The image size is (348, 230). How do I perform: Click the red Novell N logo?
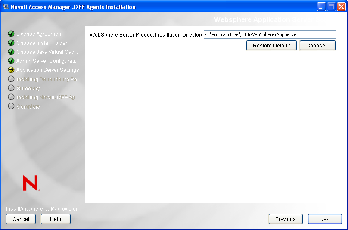31,183
